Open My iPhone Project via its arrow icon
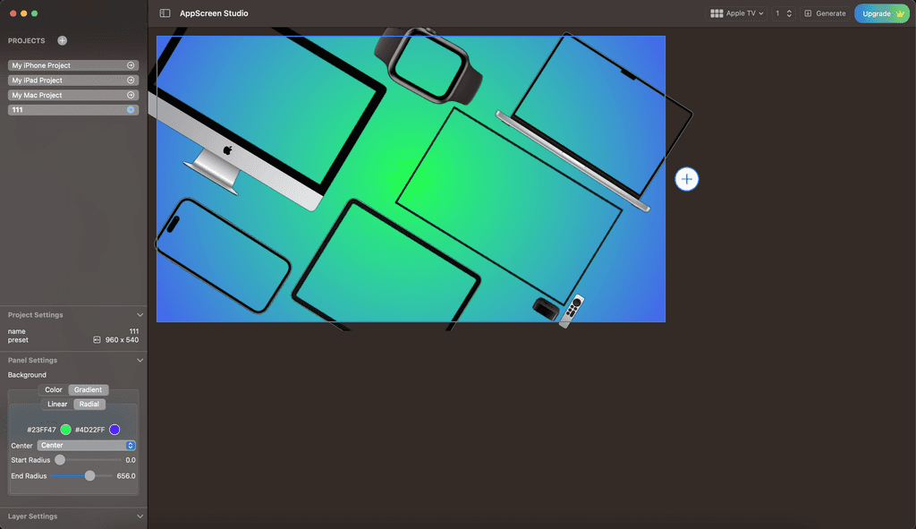 (x=131, y=64)
